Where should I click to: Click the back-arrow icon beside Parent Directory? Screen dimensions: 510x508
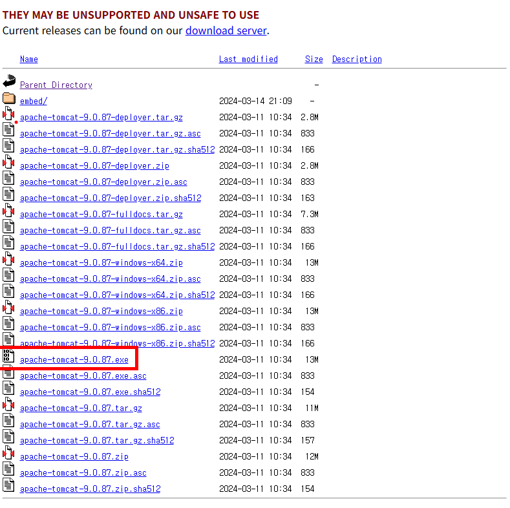click(9, 81)
